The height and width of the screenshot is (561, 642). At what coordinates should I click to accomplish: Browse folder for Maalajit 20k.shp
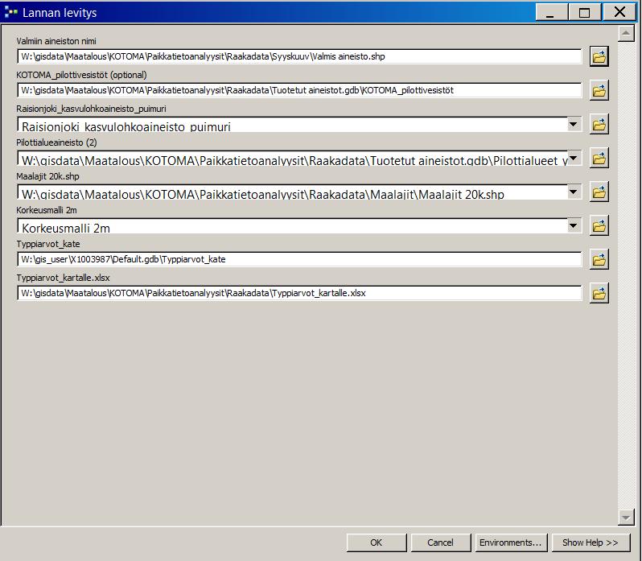pyautogui.click(x=599, y=192)
